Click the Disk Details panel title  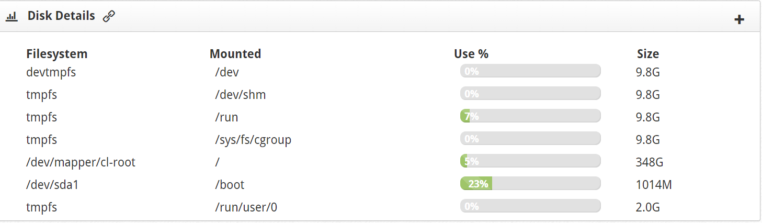click(61, 16)
